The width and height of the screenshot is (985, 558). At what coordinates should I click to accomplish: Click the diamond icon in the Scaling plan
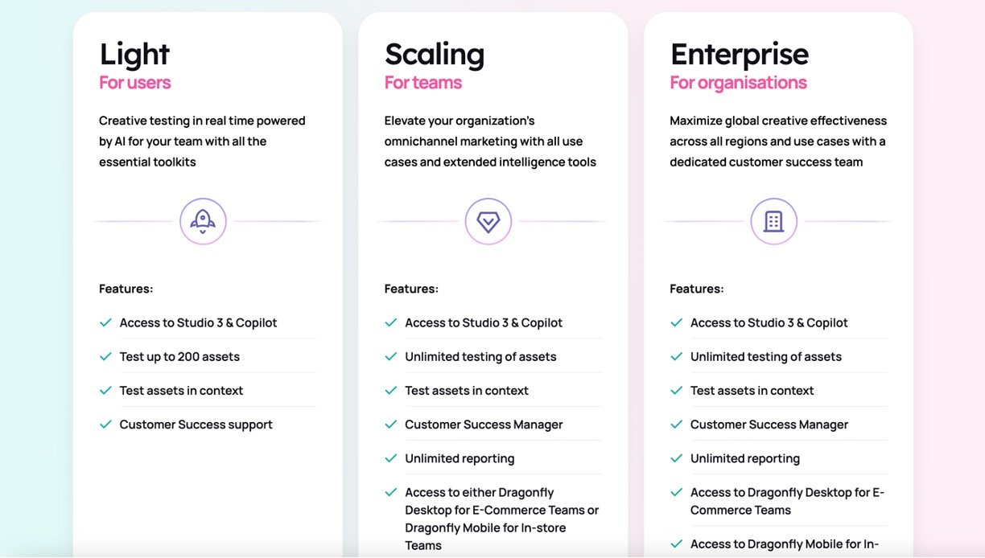(x=488, y=221)
